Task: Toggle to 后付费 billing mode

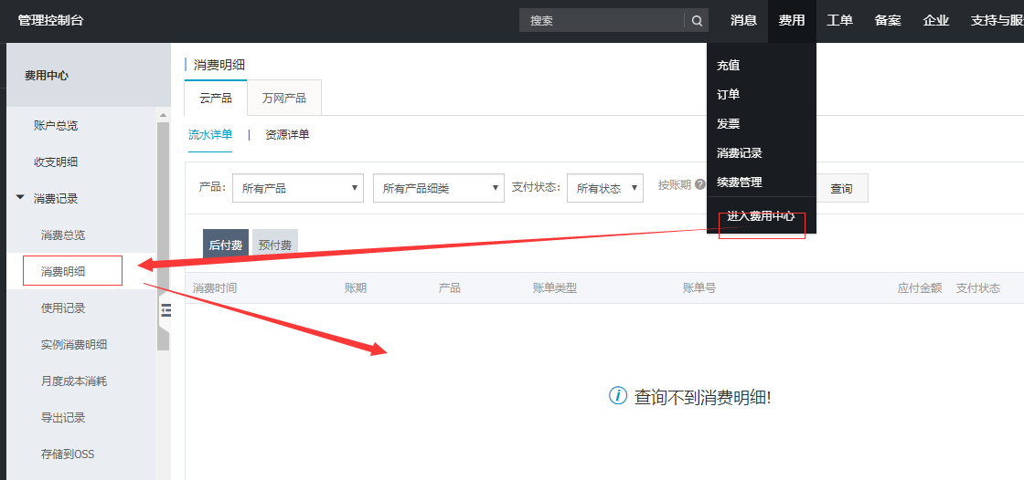Action: [x=225, y=245]
